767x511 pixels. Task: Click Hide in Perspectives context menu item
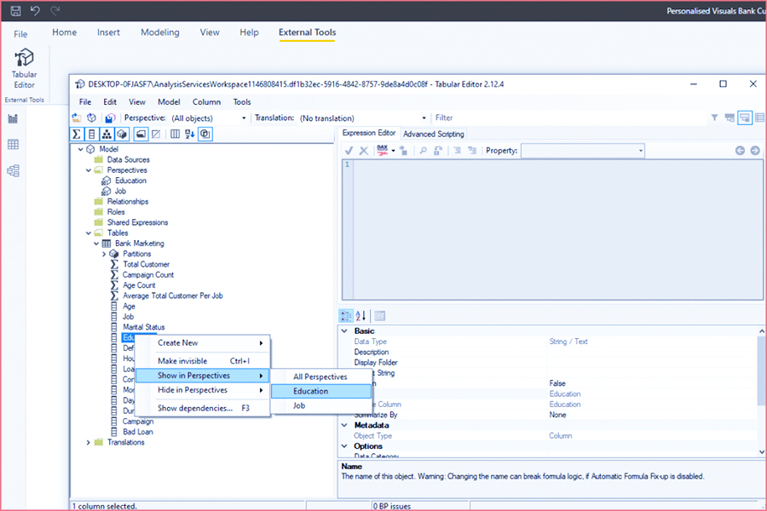[202, 390]
